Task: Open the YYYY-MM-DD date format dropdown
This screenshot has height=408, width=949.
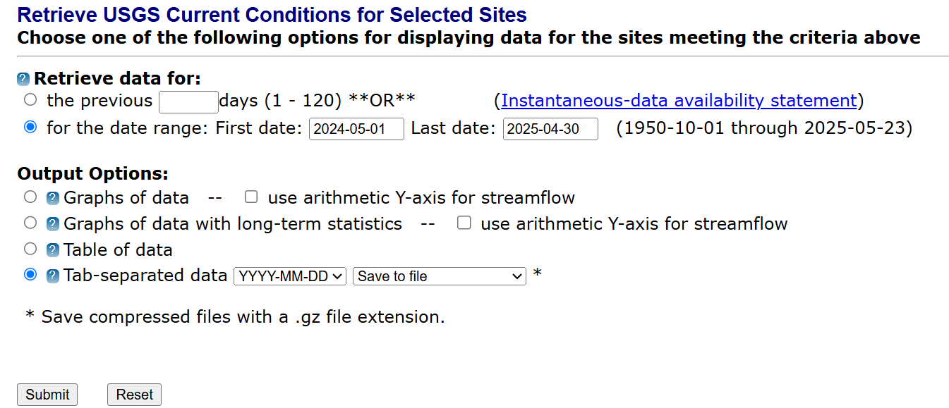Action: click(289, 276)
